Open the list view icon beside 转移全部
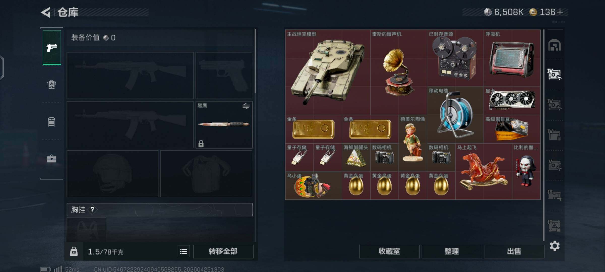 tap(184, 251)
